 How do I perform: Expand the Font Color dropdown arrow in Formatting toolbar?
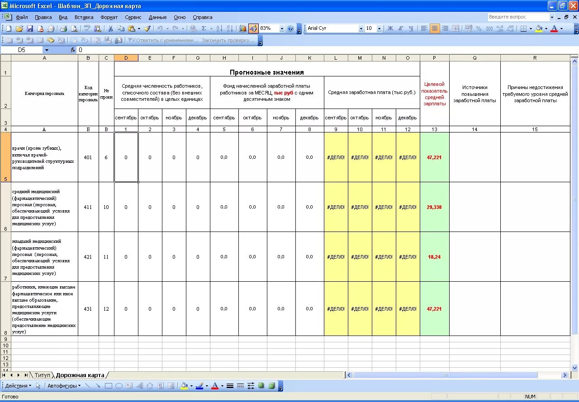tap(562, 28)
